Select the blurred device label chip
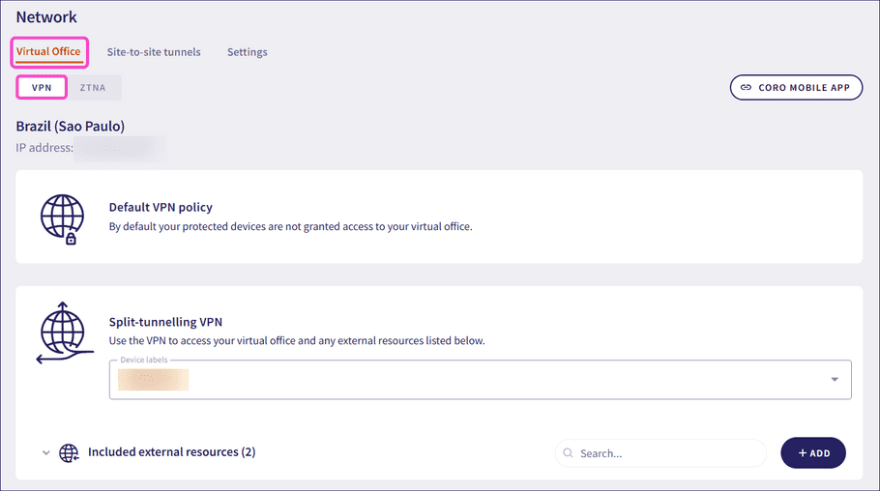This screenshot has width=880, height=491. pyautogui.click(x=153, y=380)
